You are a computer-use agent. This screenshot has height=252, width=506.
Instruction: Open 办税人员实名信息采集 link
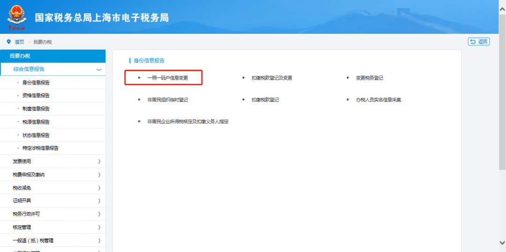point(379,100)
